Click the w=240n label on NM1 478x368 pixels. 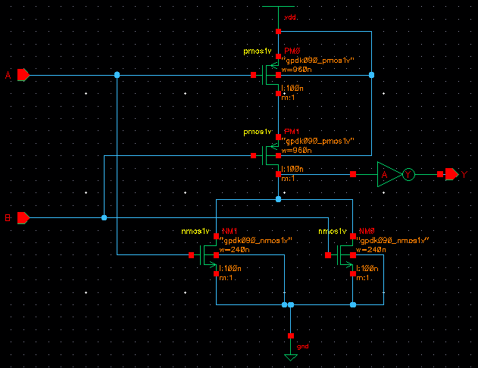(x=236, y=248)
